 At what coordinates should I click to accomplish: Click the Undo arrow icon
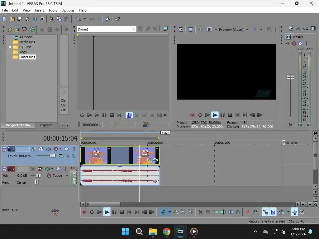tap(78, 19)
